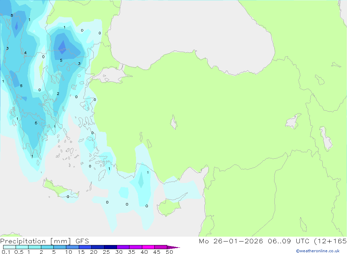Screen dimensions: 347x254
Task: Click the 'Precipitation [mm]' title text
Action: click(x=36, y=241)
